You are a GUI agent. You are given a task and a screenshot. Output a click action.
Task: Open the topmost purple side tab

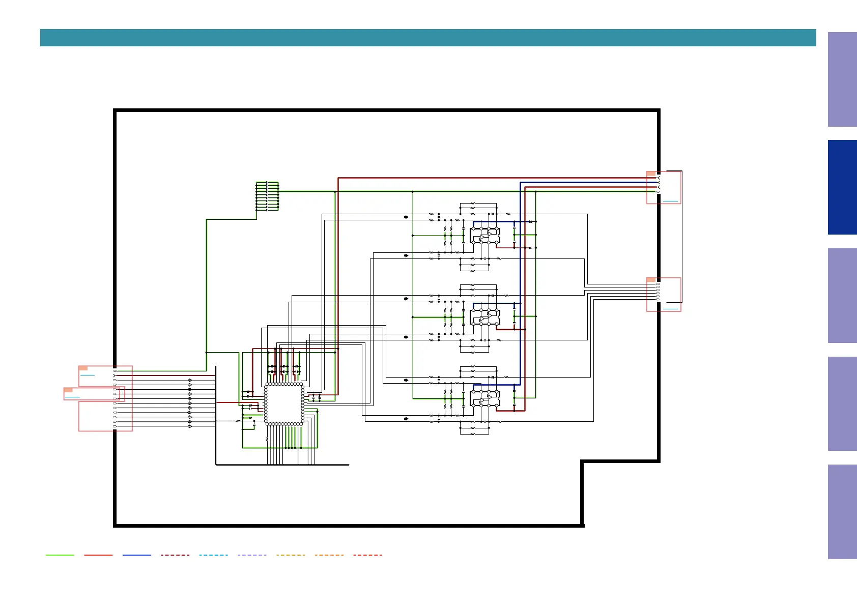(842, 79)
